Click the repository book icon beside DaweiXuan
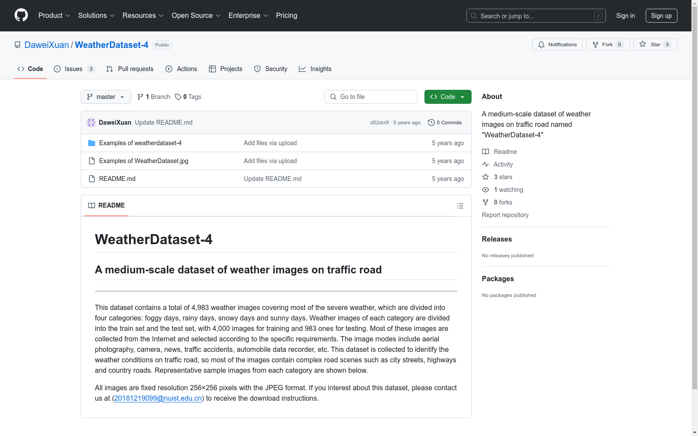This screenshot has height=436, width=698. click(17, 45)
